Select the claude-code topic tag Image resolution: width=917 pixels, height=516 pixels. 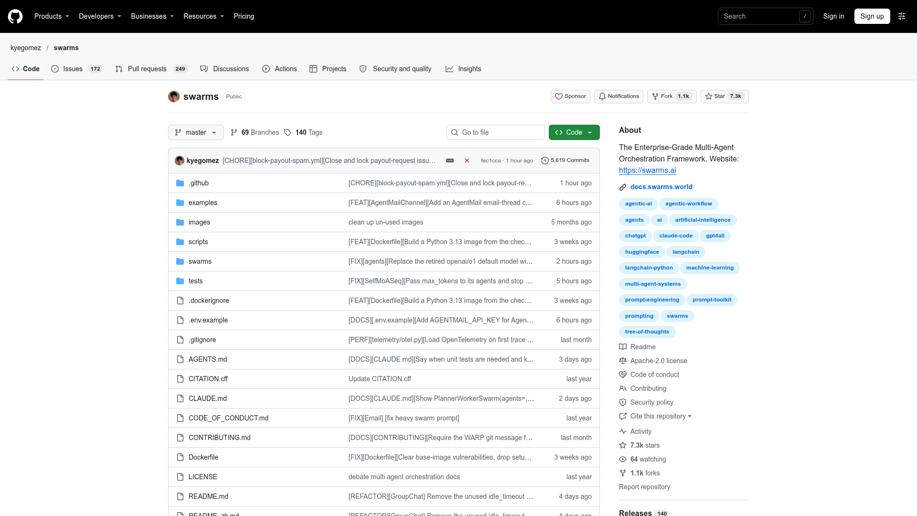point(675,236)
